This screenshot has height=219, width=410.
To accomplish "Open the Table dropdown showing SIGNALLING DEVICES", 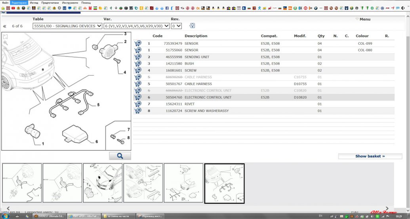I will pyautogui.click(x=67, y=26).
